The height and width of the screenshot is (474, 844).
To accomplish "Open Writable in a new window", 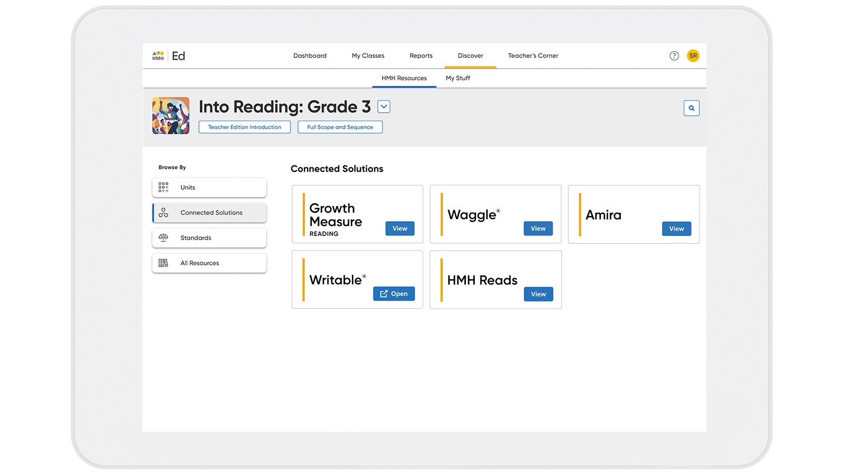I will coord(394,294).
